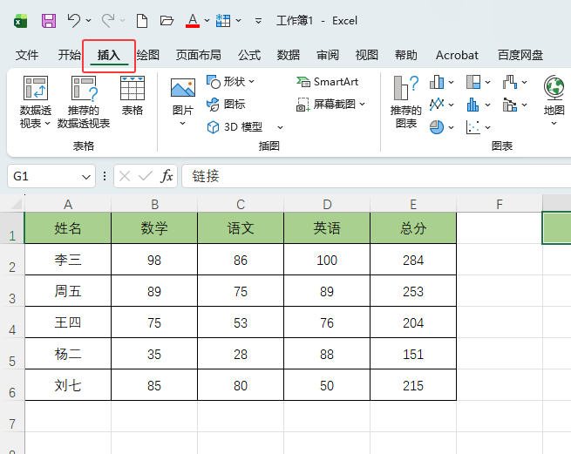Expand the borders dropdown arrow in toolbar
571x454 pixels.
(x=239, y=21)
